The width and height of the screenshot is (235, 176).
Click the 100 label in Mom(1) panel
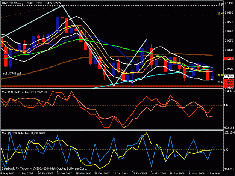(x=226, y=150)
